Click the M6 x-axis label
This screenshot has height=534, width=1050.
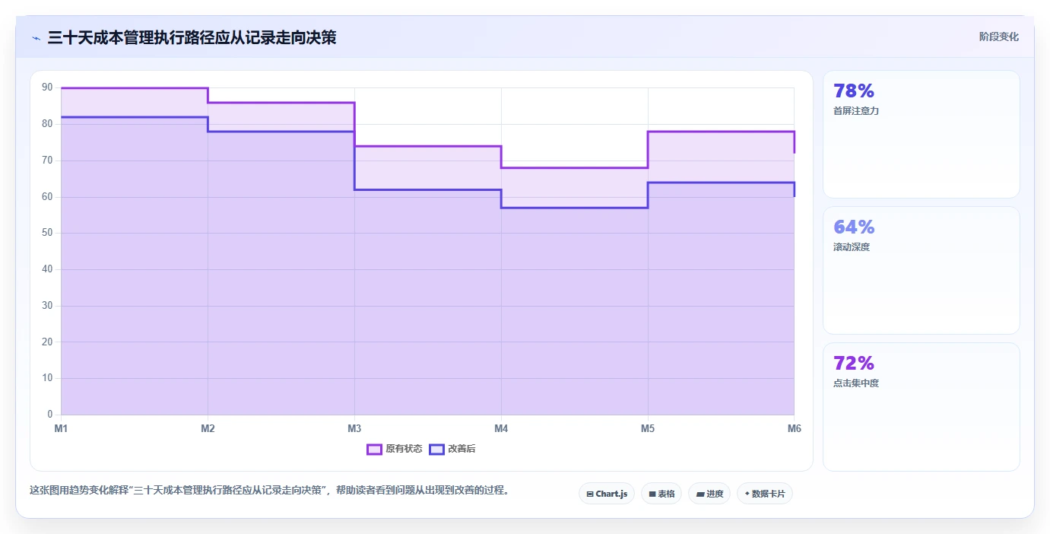(794, 428)
